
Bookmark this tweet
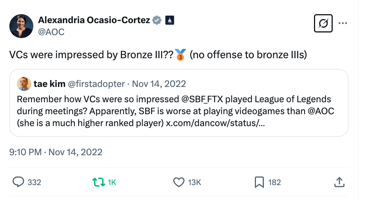coord(259,182)
